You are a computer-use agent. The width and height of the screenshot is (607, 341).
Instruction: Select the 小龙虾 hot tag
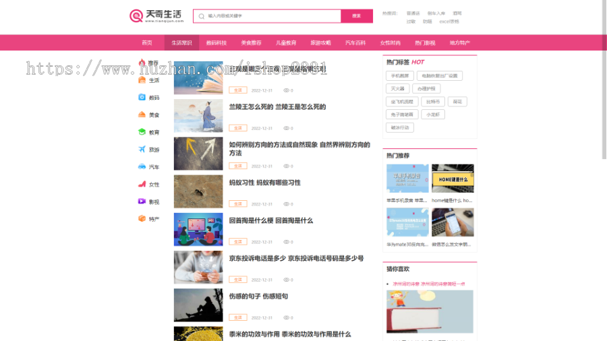(x=433, y=115)
